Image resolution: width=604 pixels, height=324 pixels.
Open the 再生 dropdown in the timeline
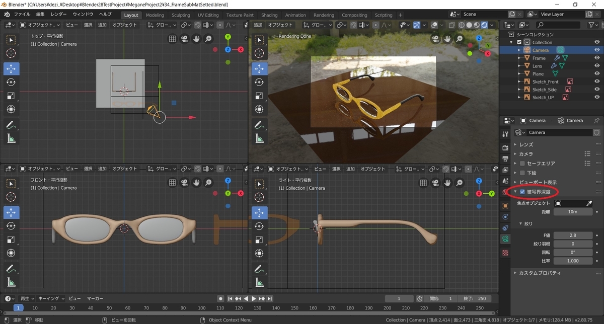27,298
